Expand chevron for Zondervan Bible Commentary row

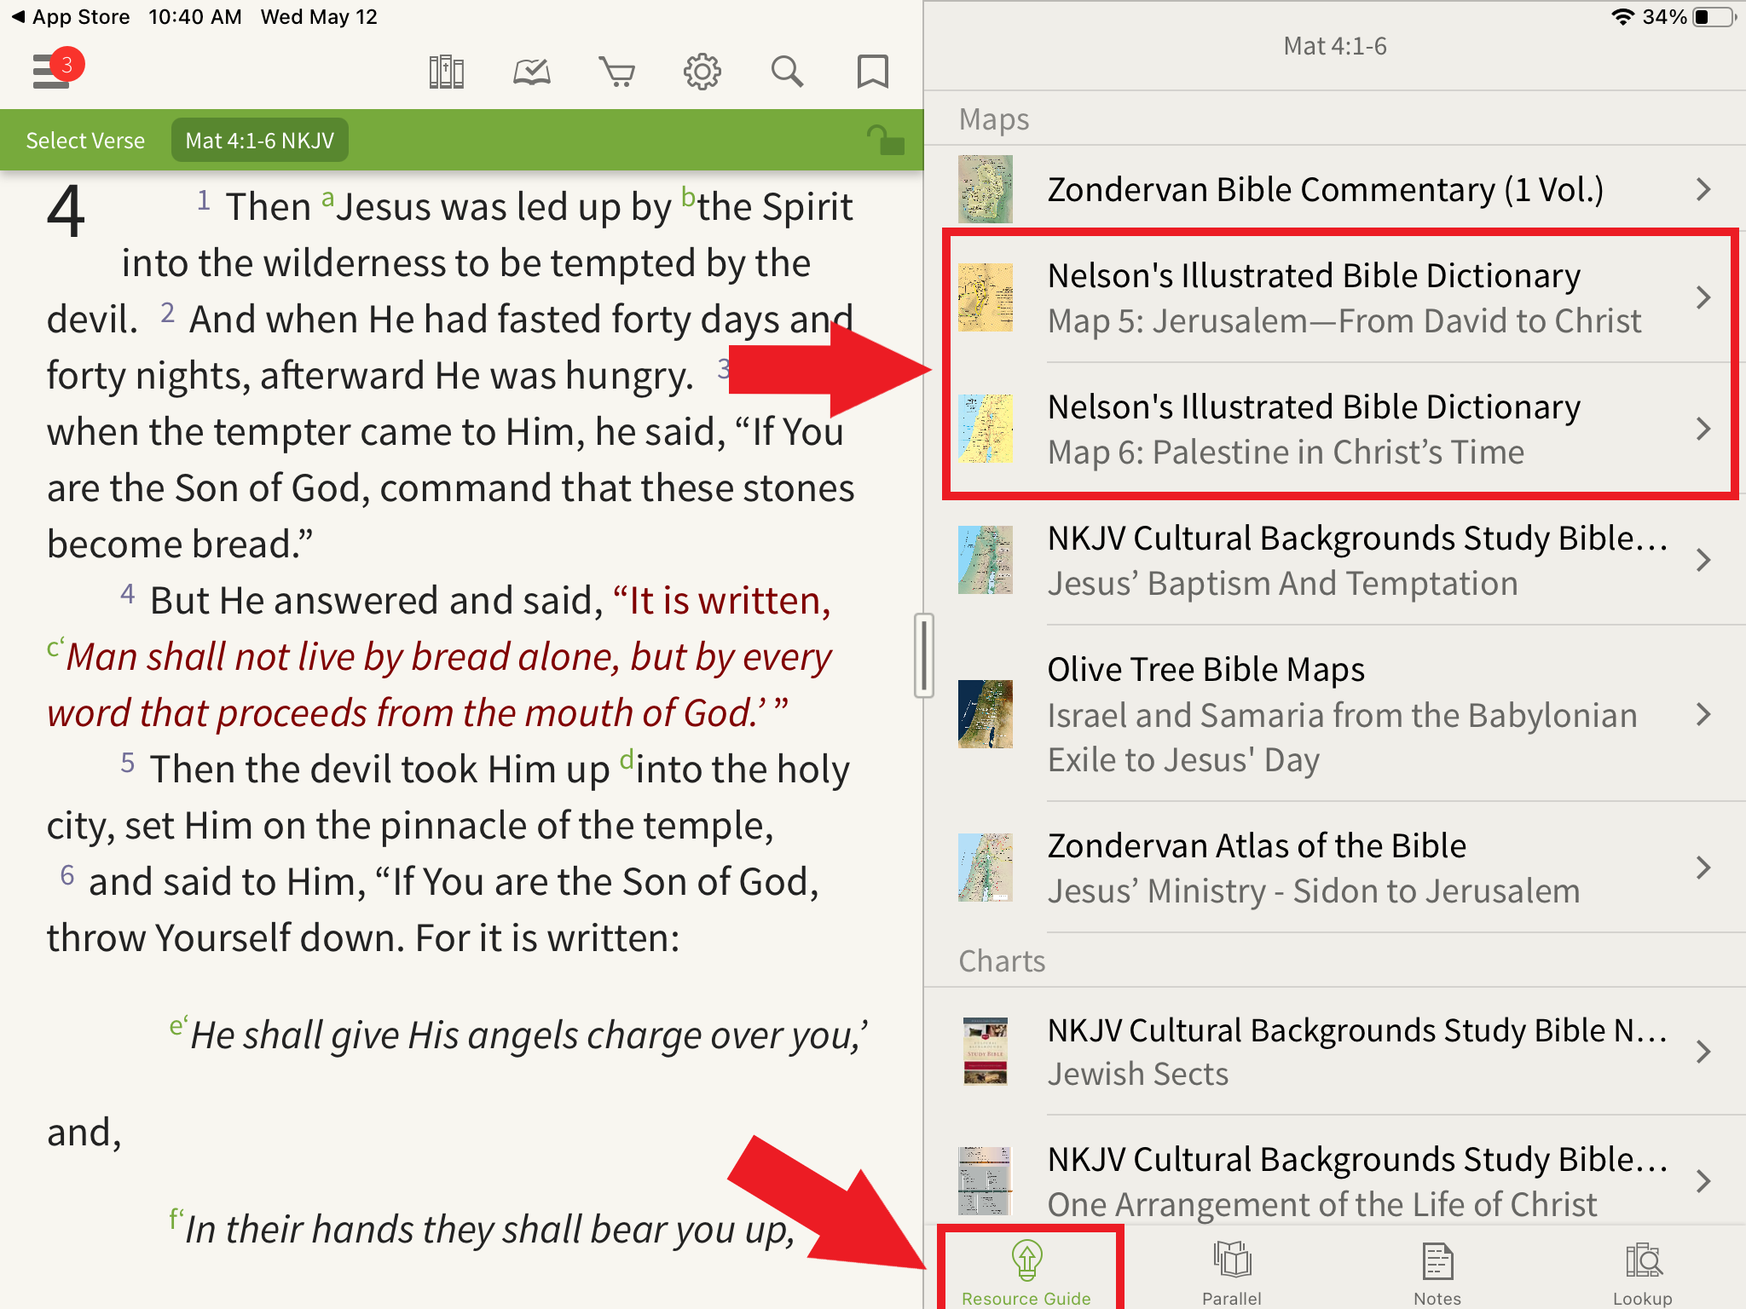[1703, 189]
